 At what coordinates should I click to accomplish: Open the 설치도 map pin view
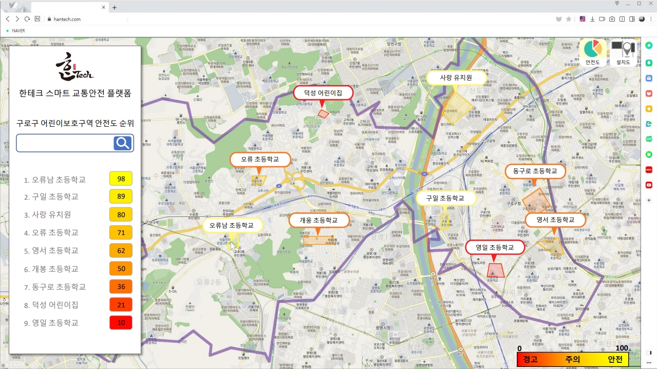pyautogui.click(x=623, y=53)
